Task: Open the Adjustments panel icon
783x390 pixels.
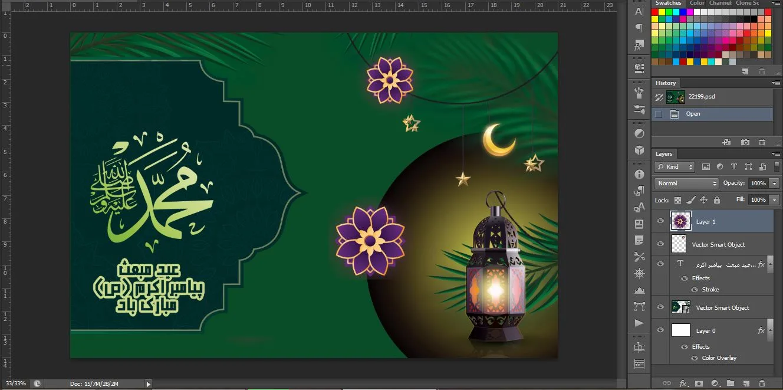Action: 639,133
